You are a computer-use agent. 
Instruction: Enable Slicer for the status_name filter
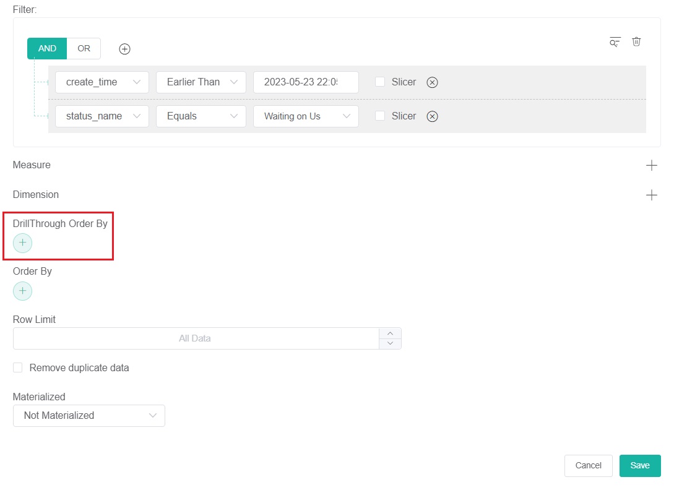(x=381, y=116)
